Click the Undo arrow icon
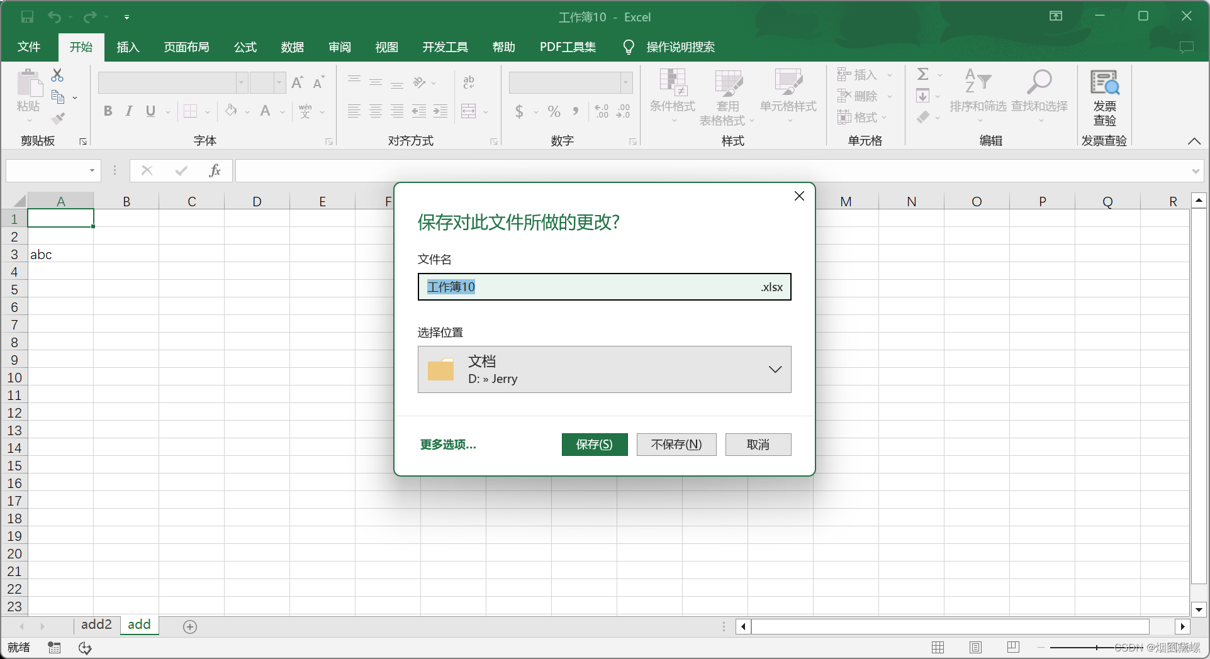Screen dimensions: 1210x659 (55, 17)
